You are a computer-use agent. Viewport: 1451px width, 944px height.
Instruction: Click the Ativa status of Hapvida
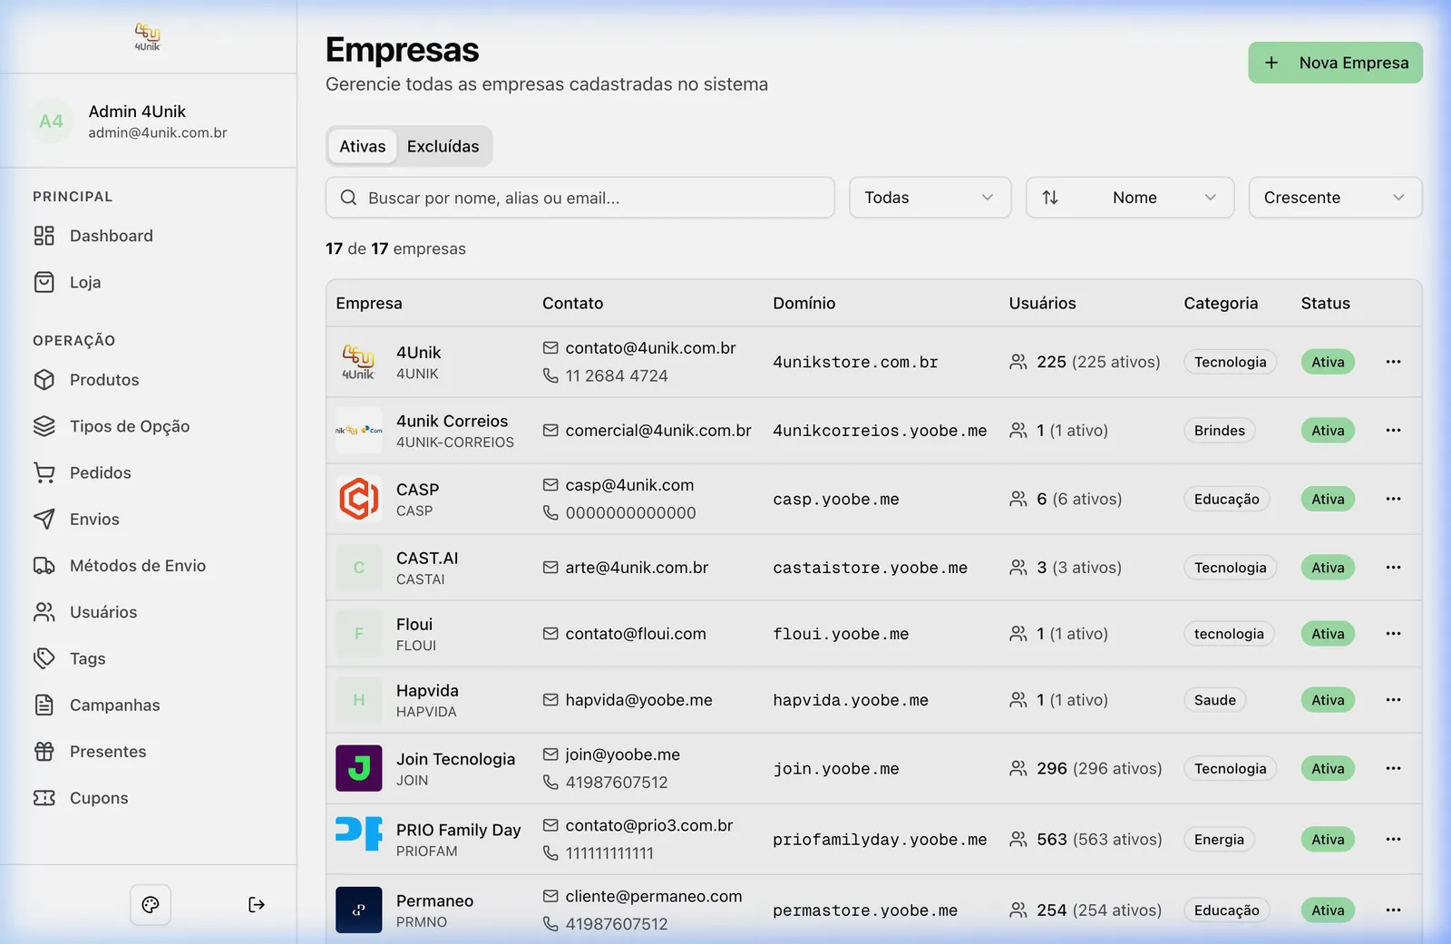pos(1328,700)
